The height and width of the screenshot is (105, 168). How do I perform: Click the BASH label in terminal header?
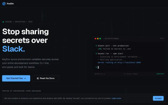click(x=162, y=39)
